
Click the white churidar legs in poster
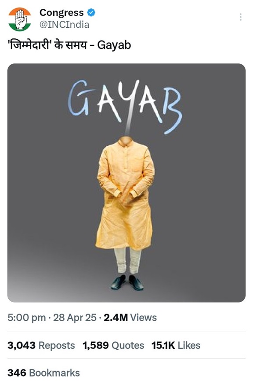point(128,260)
